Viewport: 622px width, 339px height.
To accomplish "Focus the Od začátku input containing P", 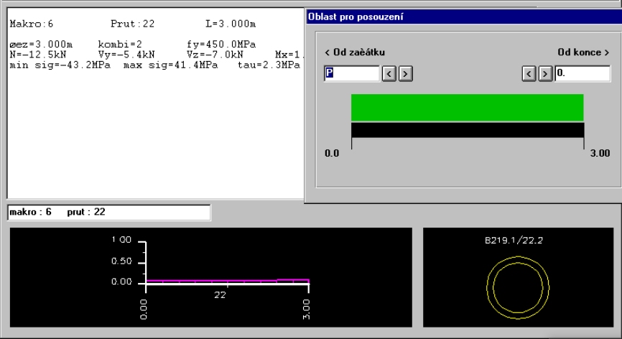I will (x=352, y=73).
